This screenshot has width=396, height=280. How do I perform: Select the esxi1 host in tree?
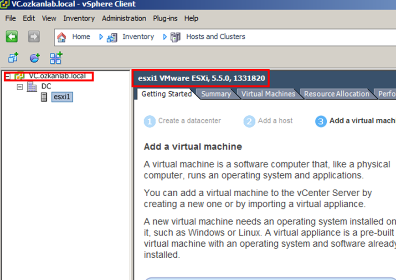[x=62, y=97]
